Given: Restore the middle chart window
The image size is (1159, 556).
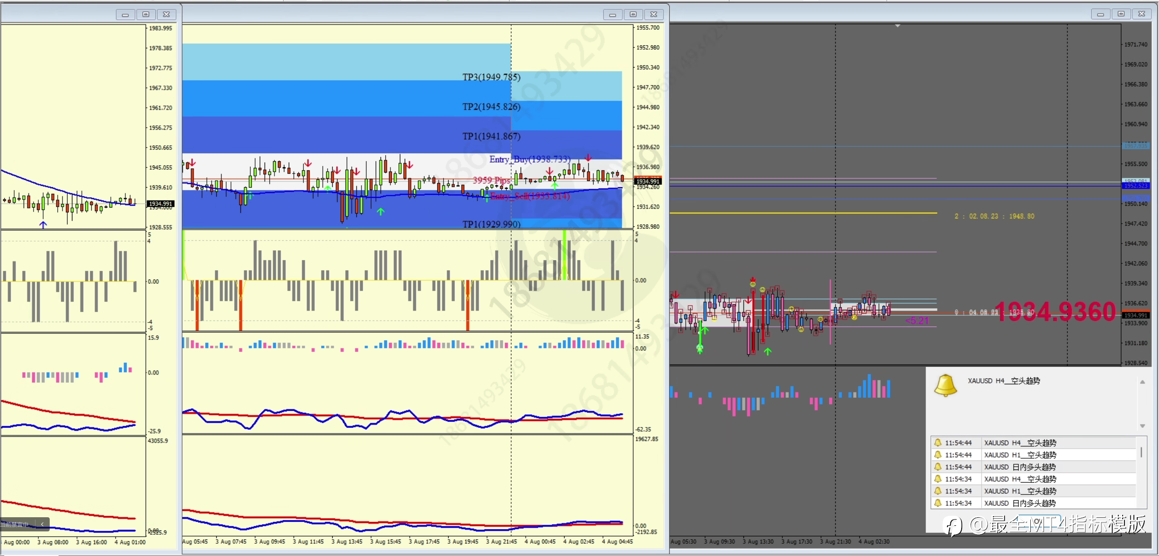Looking at the screenshot, I should (x=633, y=15).
